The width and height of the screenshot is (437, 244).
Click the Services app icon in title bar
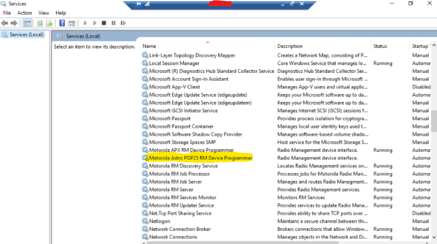tap(3, 4)
